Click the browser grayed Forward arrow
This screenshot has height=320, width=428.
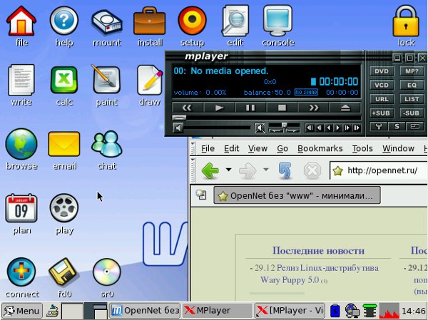(248, 170)
